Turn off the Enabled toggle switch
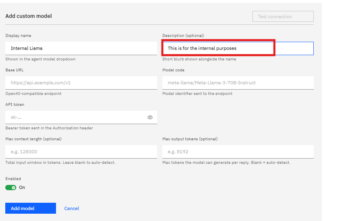Image resolution: width=358 pixels, height=221 pixels. click(11, 187)
